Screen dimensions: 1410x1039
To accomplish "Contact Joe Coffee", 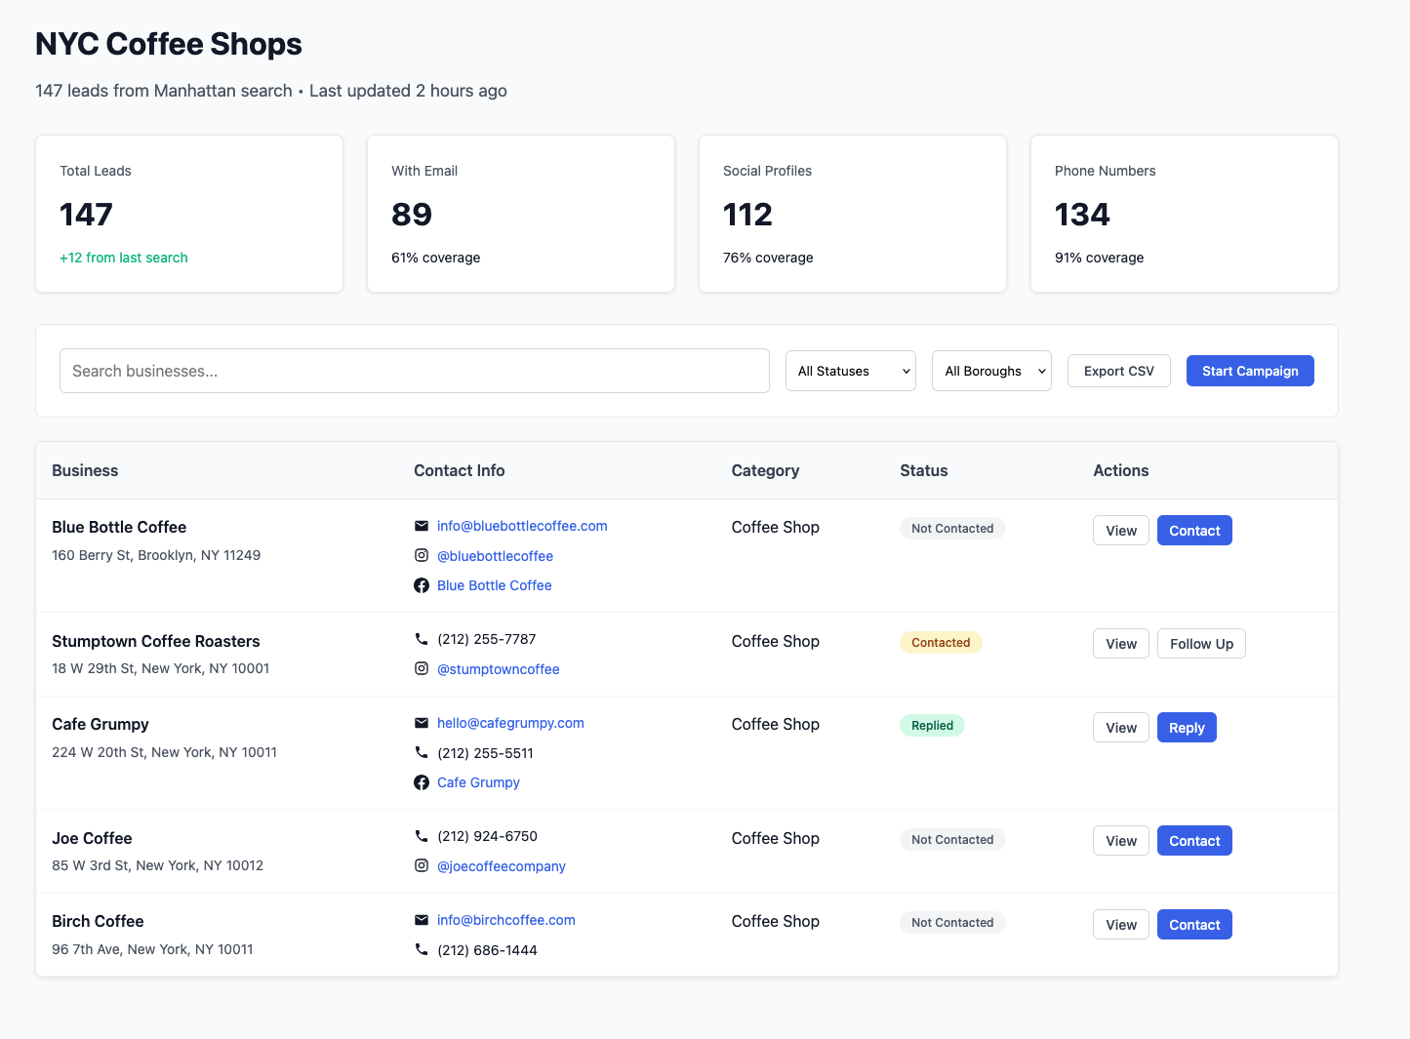I will [x=1194, y=841].
